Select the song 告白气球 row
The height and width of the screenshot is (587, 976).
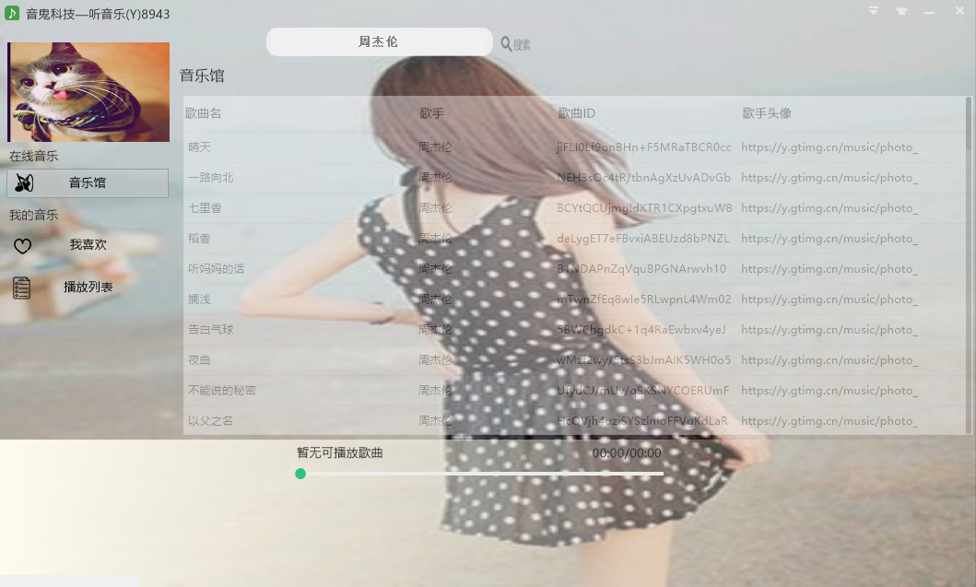pyautogui.click(x=211, y=330)
